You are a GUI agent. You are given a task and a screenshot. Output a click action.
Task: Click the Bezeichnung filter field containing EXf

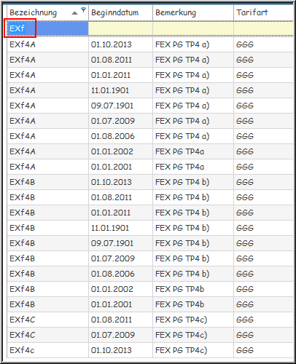[47, 28]
